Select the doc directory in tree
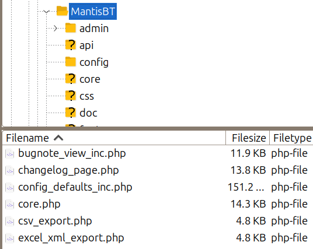This screenshot has height=249, width=313. 88,113
